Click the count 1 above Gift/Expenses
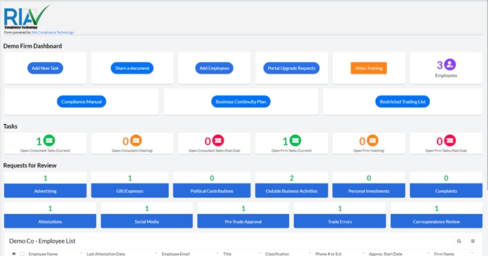Image resolution: width=488 pixels, height=256 pixels. 129,179
